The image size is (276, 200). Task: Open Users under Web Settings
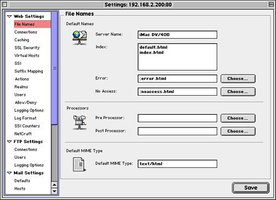tap(20, 95)
